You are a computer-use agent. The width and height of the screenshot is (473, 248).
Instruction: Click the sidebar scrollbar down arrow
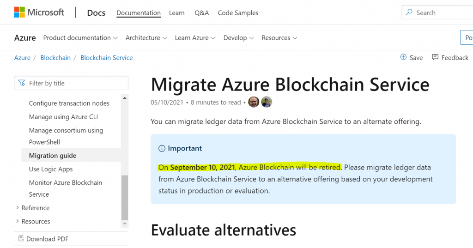coord(124,224)
